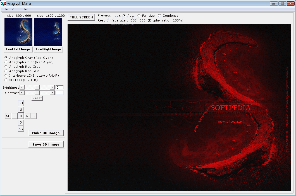
Task: Increase Contrast with the right arrow
Action: (52, 93)
